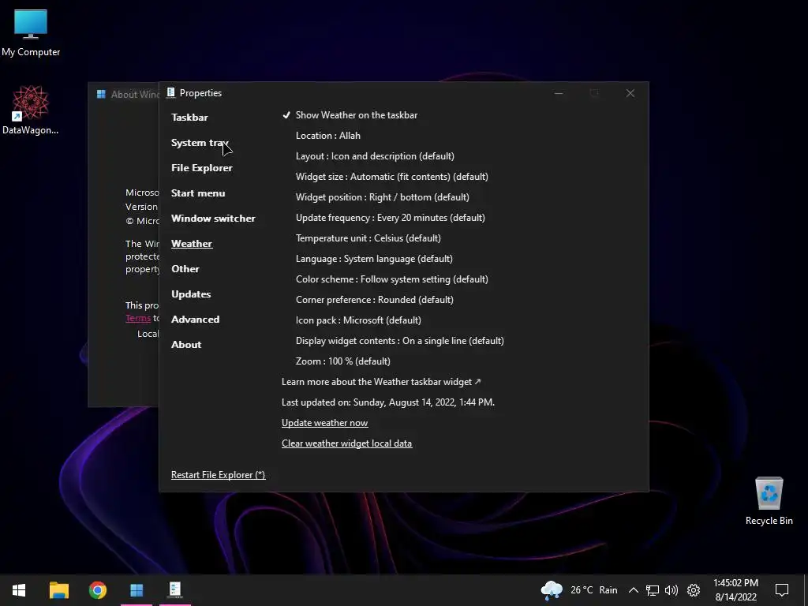This screenshot has width=808, height=606.
Task: Open the settings gear tray icon
Action: coord(694,590)
